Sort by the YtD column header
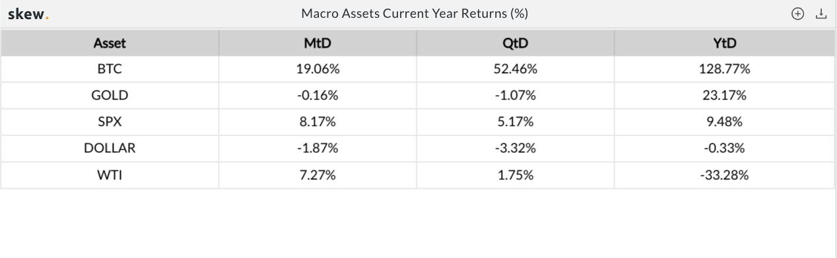Image resolution: width=837 pixels, height=258 pixels. click(x=725, y=44)
